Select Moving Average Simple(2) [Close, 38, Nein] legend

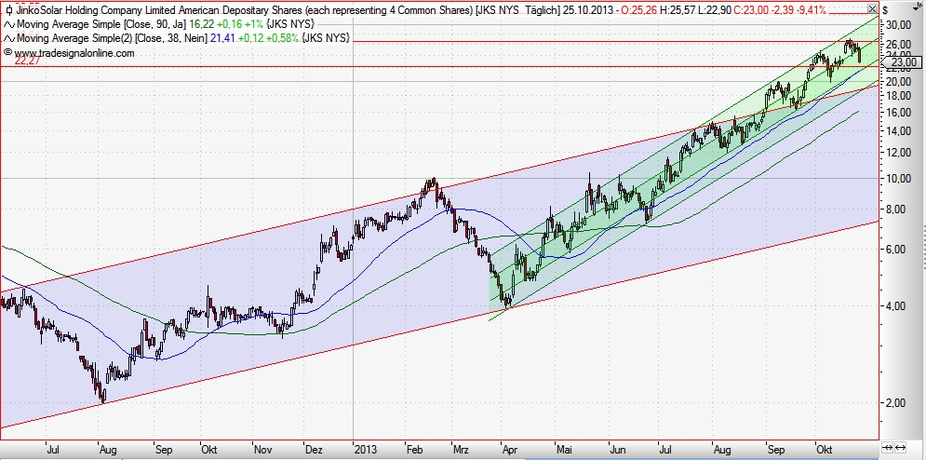click(x=113, y=38)
